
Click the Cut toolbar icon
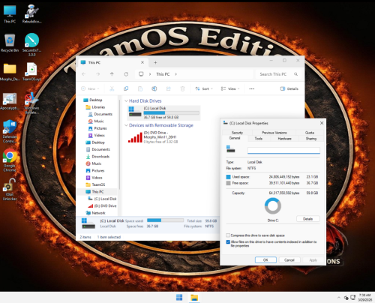(x=112, y=88)
